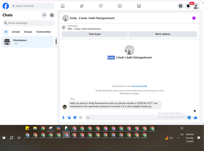
Task: Open Sticky Notes from the taskbar
Action: [27, 128]
